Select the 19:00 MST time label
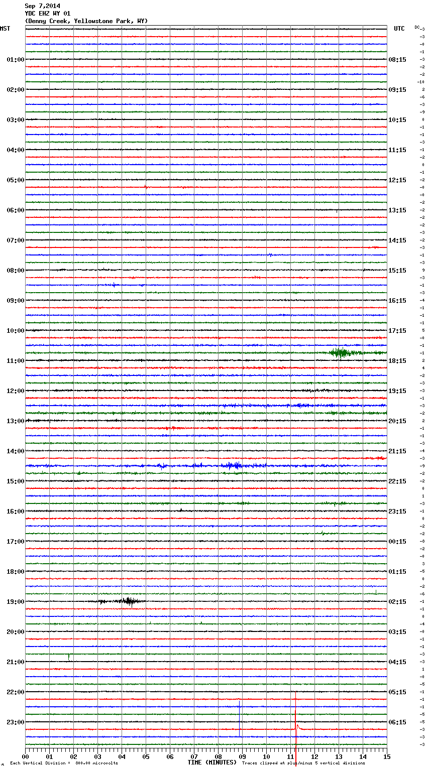This screenshot has height=770, width=427. [x=16, y=602]
